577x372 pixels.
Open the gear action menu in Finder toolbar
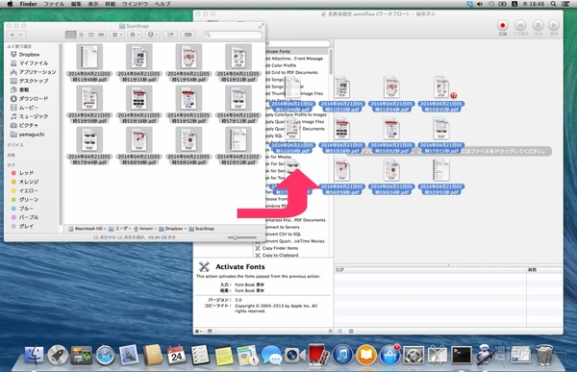click(135, 35)
